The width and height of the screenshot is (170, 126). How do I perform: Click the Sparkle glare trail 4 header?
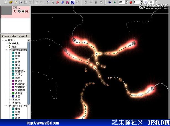click(15, 36)
